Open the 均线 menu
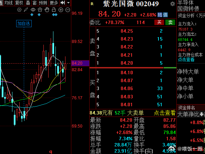Screen dimensions: 205x154 click(x=9, y=3)
